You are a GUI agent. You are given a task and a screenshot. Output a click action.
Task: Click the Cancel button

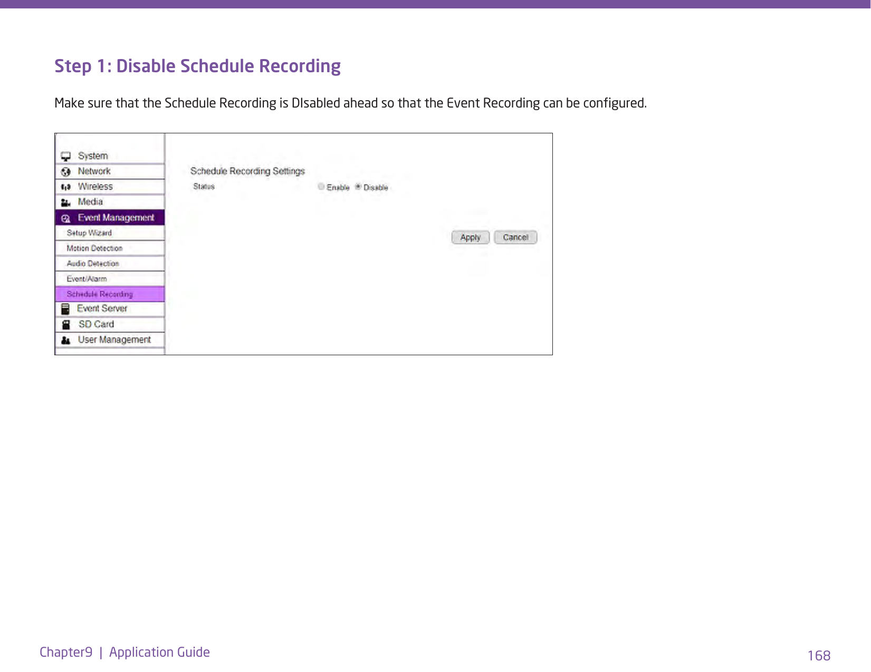[x=515, y=237]
